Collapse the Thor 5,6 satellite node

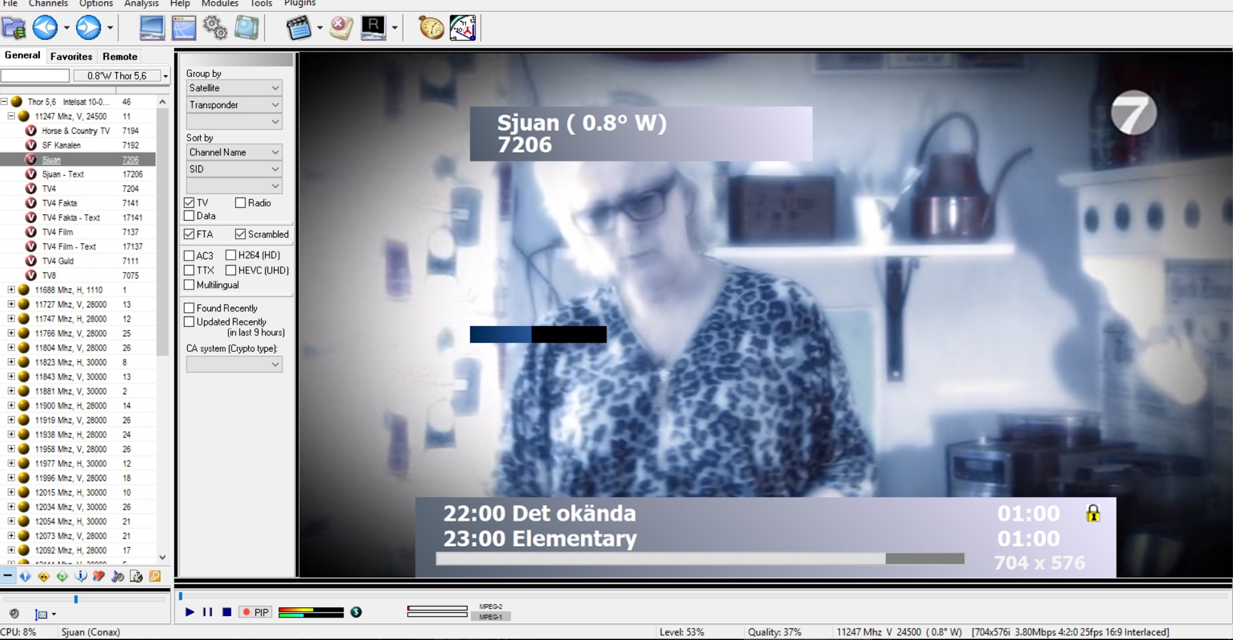pyautogui.click(x=4, y=102)
